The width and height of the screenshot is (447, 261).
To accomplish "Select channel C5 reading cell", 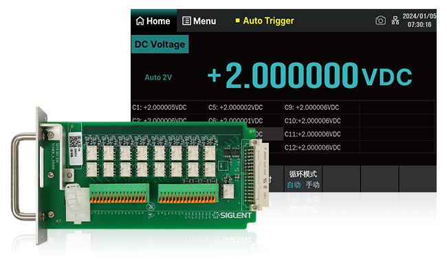I will point(246,107).
